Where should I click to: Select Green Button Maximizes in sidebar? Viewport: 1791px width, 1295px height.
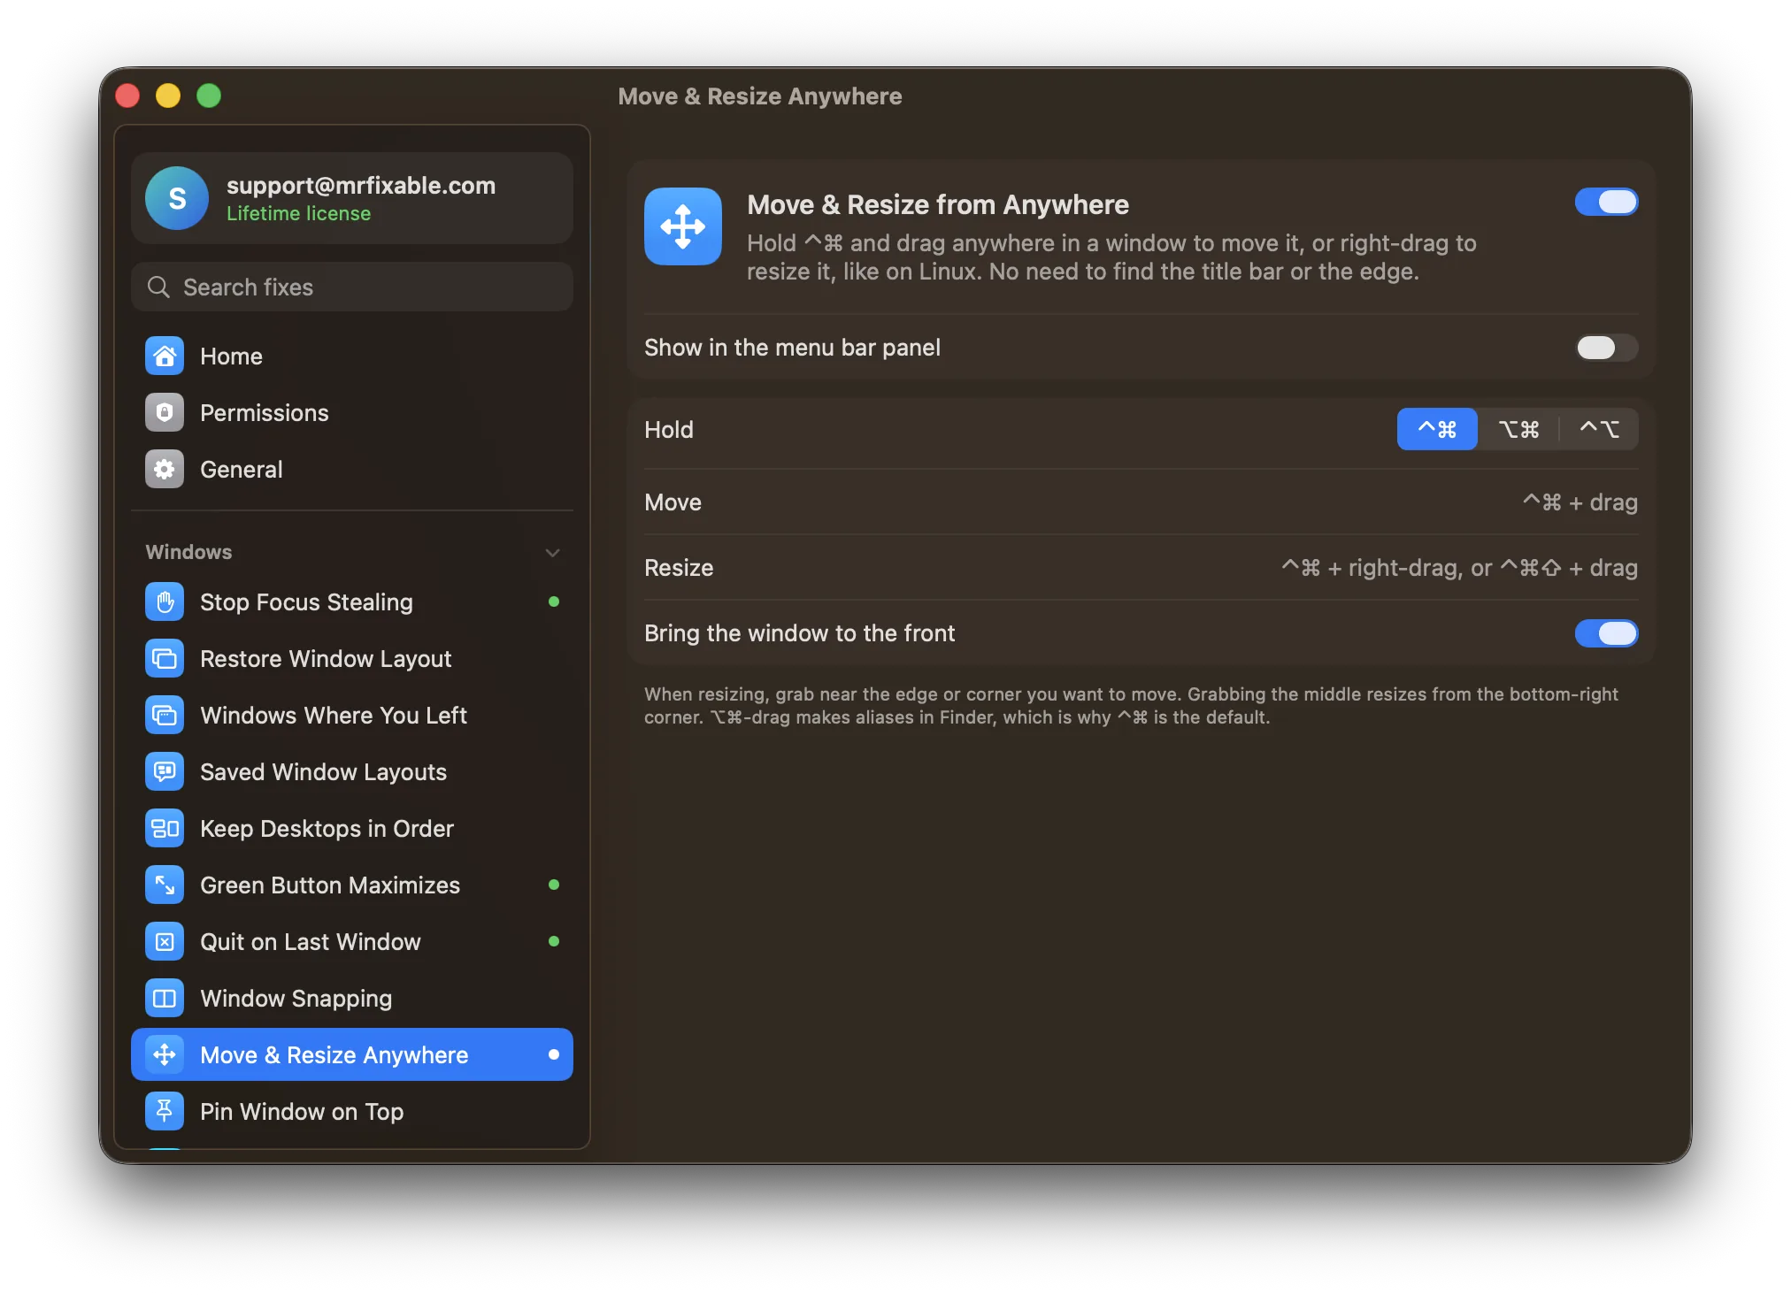click(352, 885)
